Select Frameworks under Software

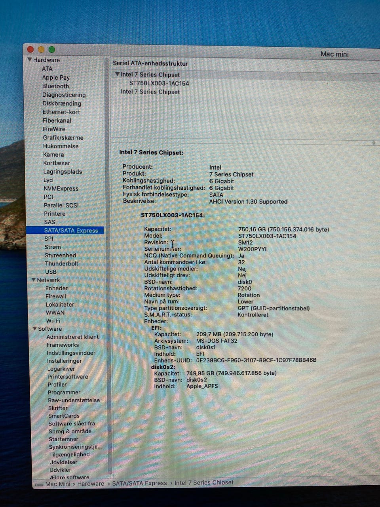tap(63, 345)
